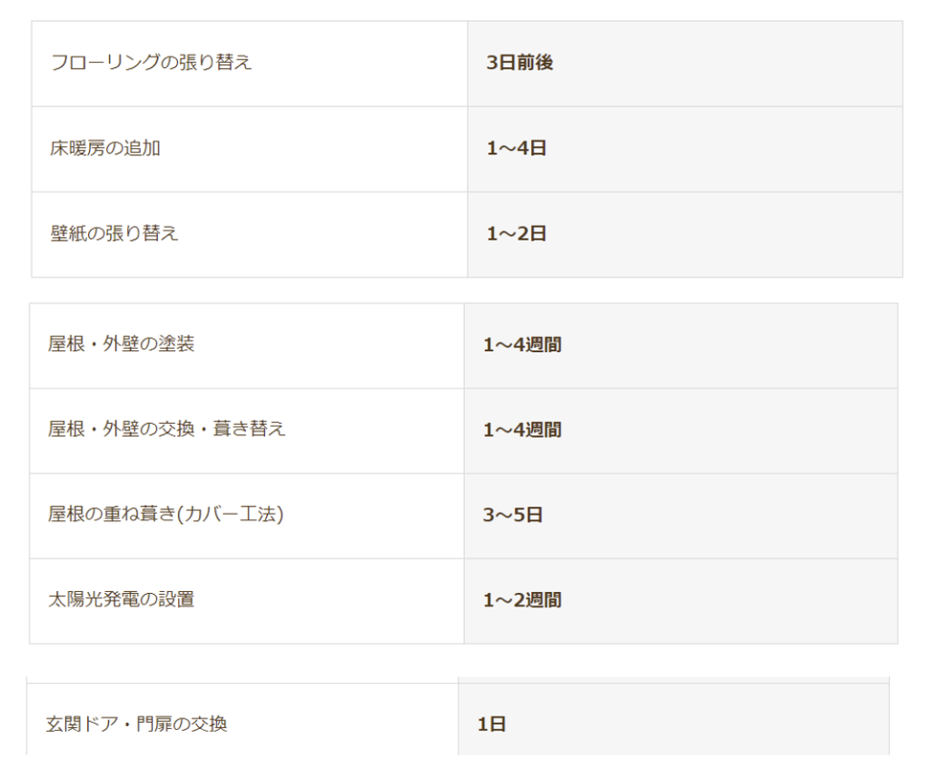Click the gray strip above the 1日 cell
This screenshot has width=930, height=769.
(x=672, y=679)
